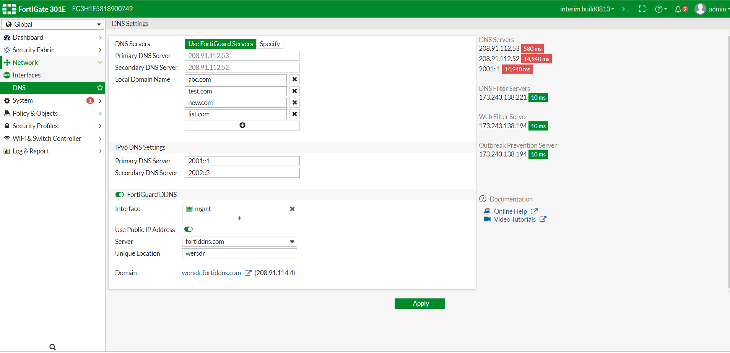Viewport: 730px width, 353px height.
Task: Open the Interfaces submenu item
Action: [53, 75]
